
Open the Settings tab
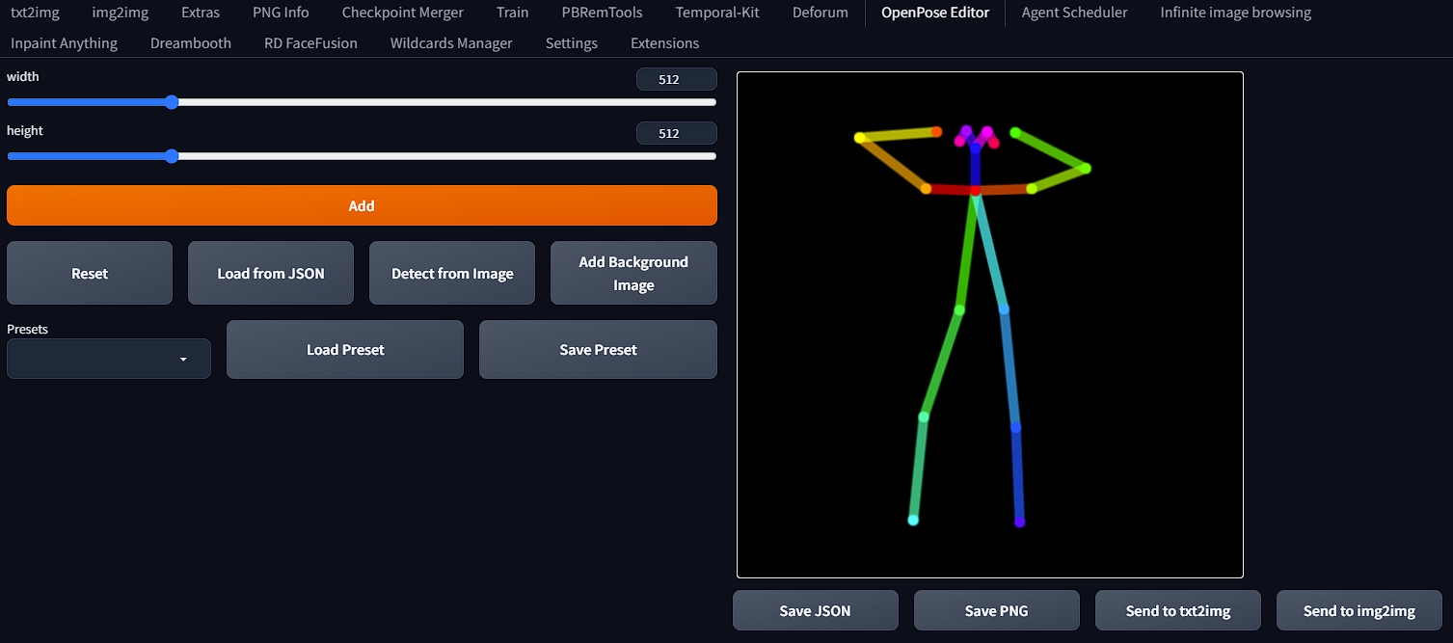[571, 43]
